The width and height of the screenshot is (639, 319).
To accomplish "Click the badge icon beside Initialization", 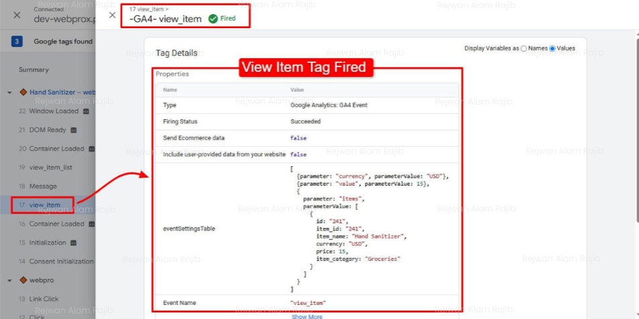I will (73, 243).
